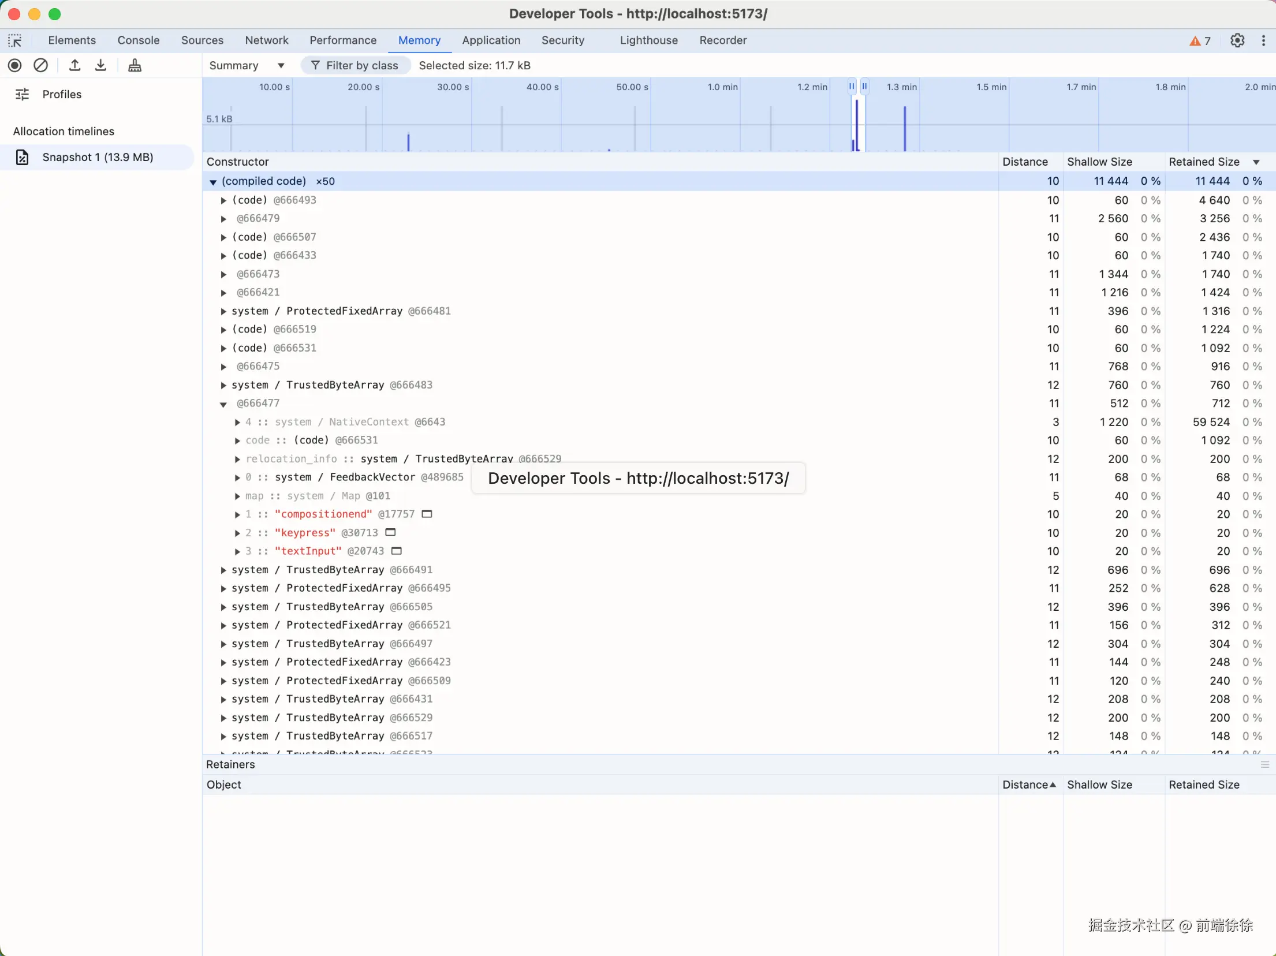Click the Filter by class field
The image size is (1276, 956).
356,65
